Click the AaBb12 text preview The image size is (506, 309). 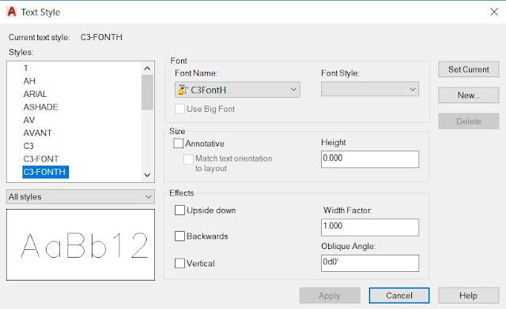pos(81,244)
